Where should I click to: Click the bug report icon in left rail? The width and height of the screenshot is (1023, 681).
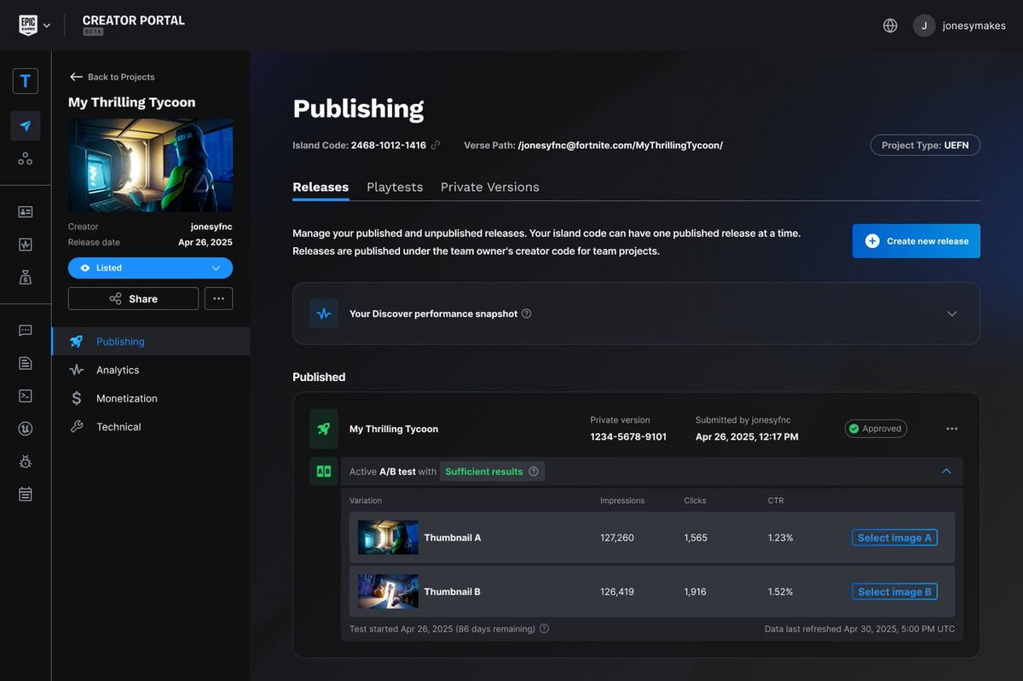[x=26, y=461]
